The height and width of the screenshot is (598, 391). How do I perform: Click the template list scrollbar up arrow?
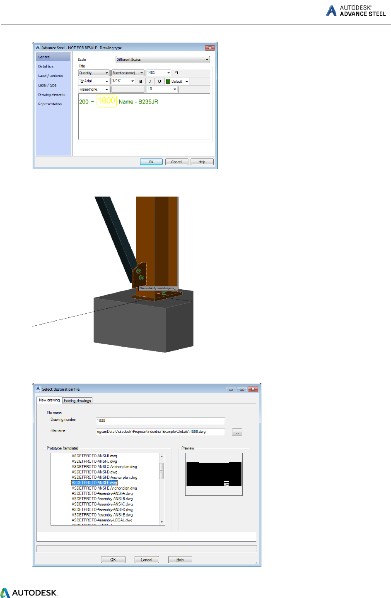[162, 456]
